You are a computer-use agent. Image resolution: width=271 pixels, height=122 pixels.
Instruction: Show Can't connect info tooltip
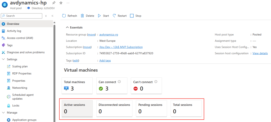point(156,82)
